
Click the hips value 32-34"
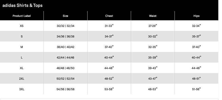196,26
